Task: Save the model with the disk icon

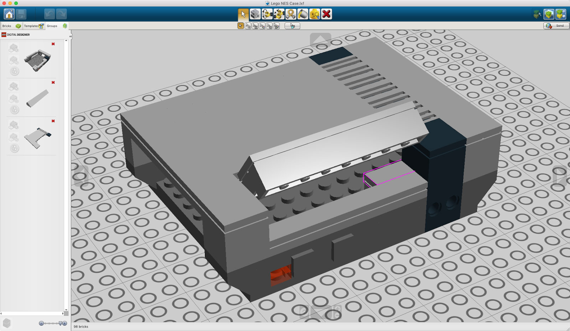Action: 21,14
